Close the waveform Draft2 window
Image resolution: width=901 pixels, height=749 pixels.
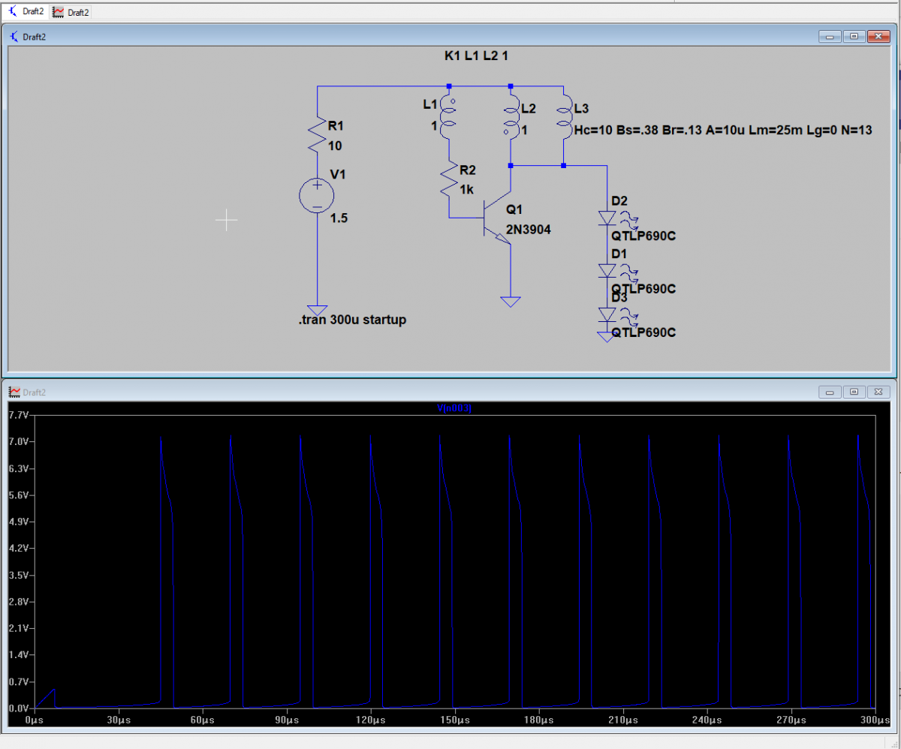pos(878,392)
